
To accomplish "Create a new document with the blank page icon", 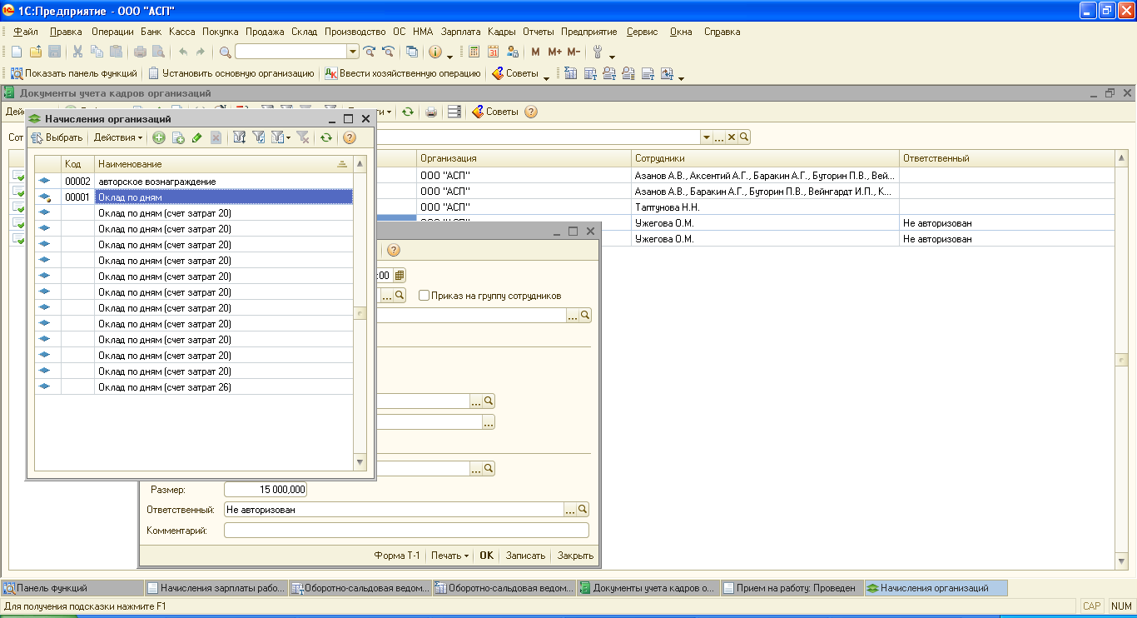I will tap(16, 52).
